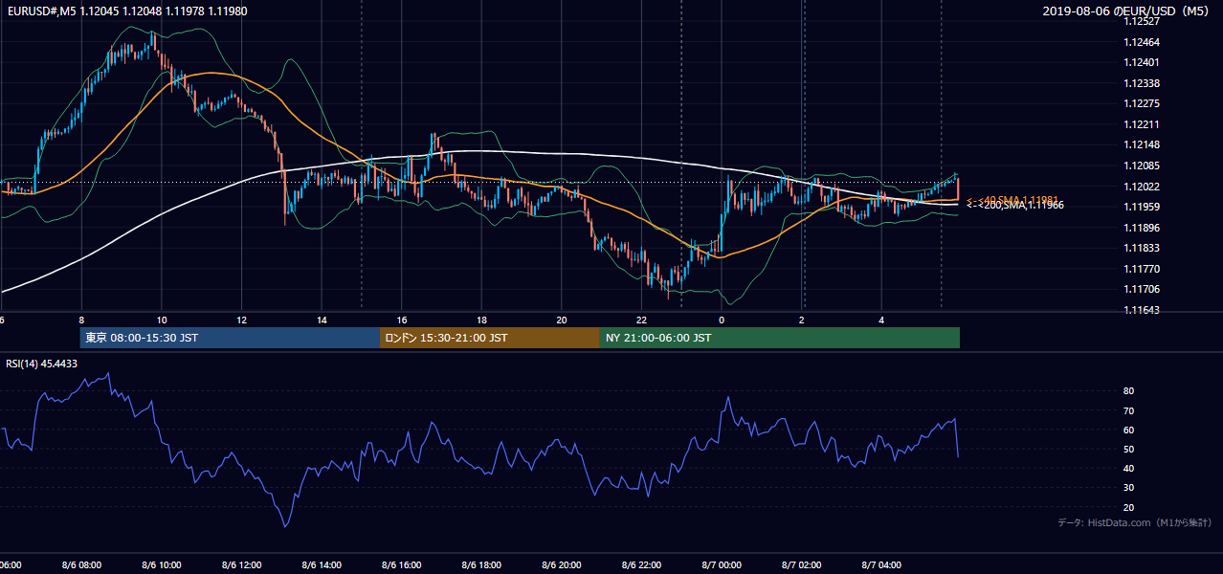Click the 8/6 12:00 time label
The image size is (1223, 574).
point(241,565)
